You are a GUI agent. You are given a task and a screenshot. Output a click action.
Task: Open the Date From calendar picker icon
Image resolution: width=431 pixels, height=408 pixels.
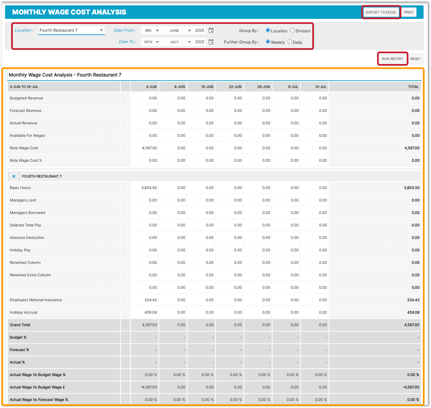(x=211, y=31)
